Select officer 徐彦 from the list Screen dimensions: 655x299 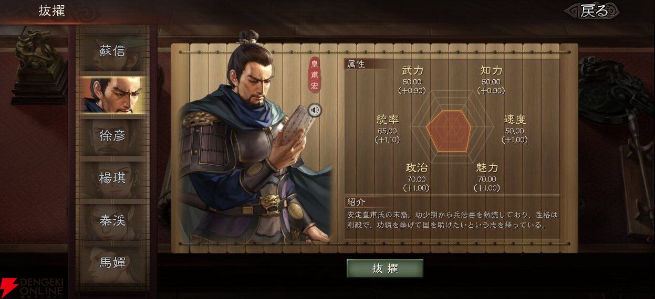pos(112,136)
